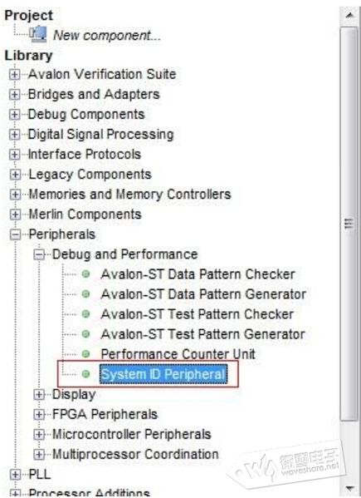
Task: Expand the Bridges and Adapters category
Action: point(14,95)
